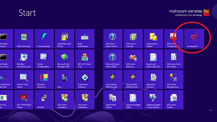The image size is (217, 122).
Task: Launch Spy++ tile
Action: [65, 79]
